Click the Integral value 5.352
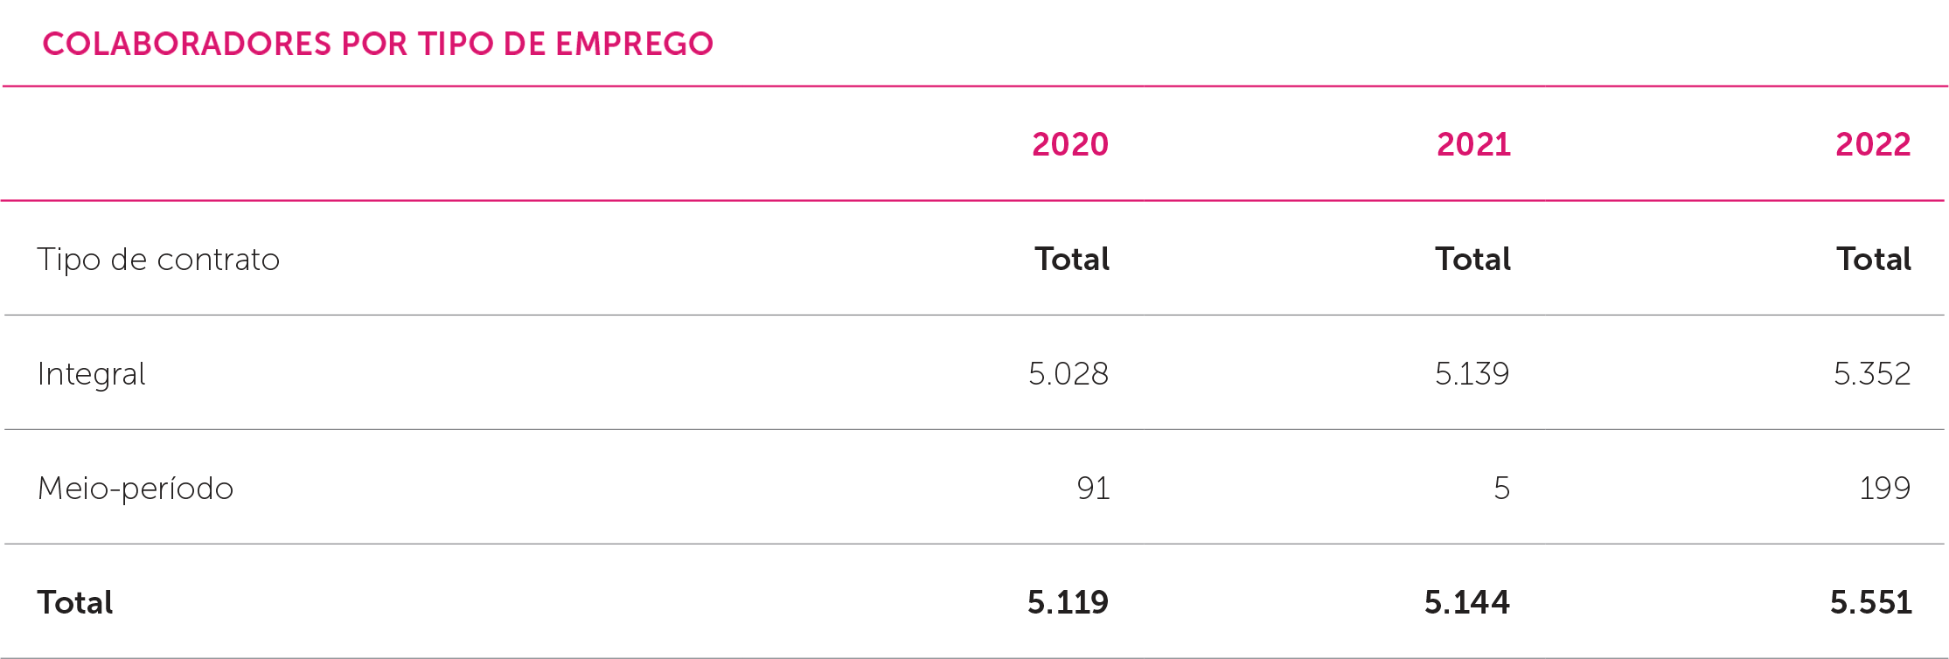 [1871, 374]
